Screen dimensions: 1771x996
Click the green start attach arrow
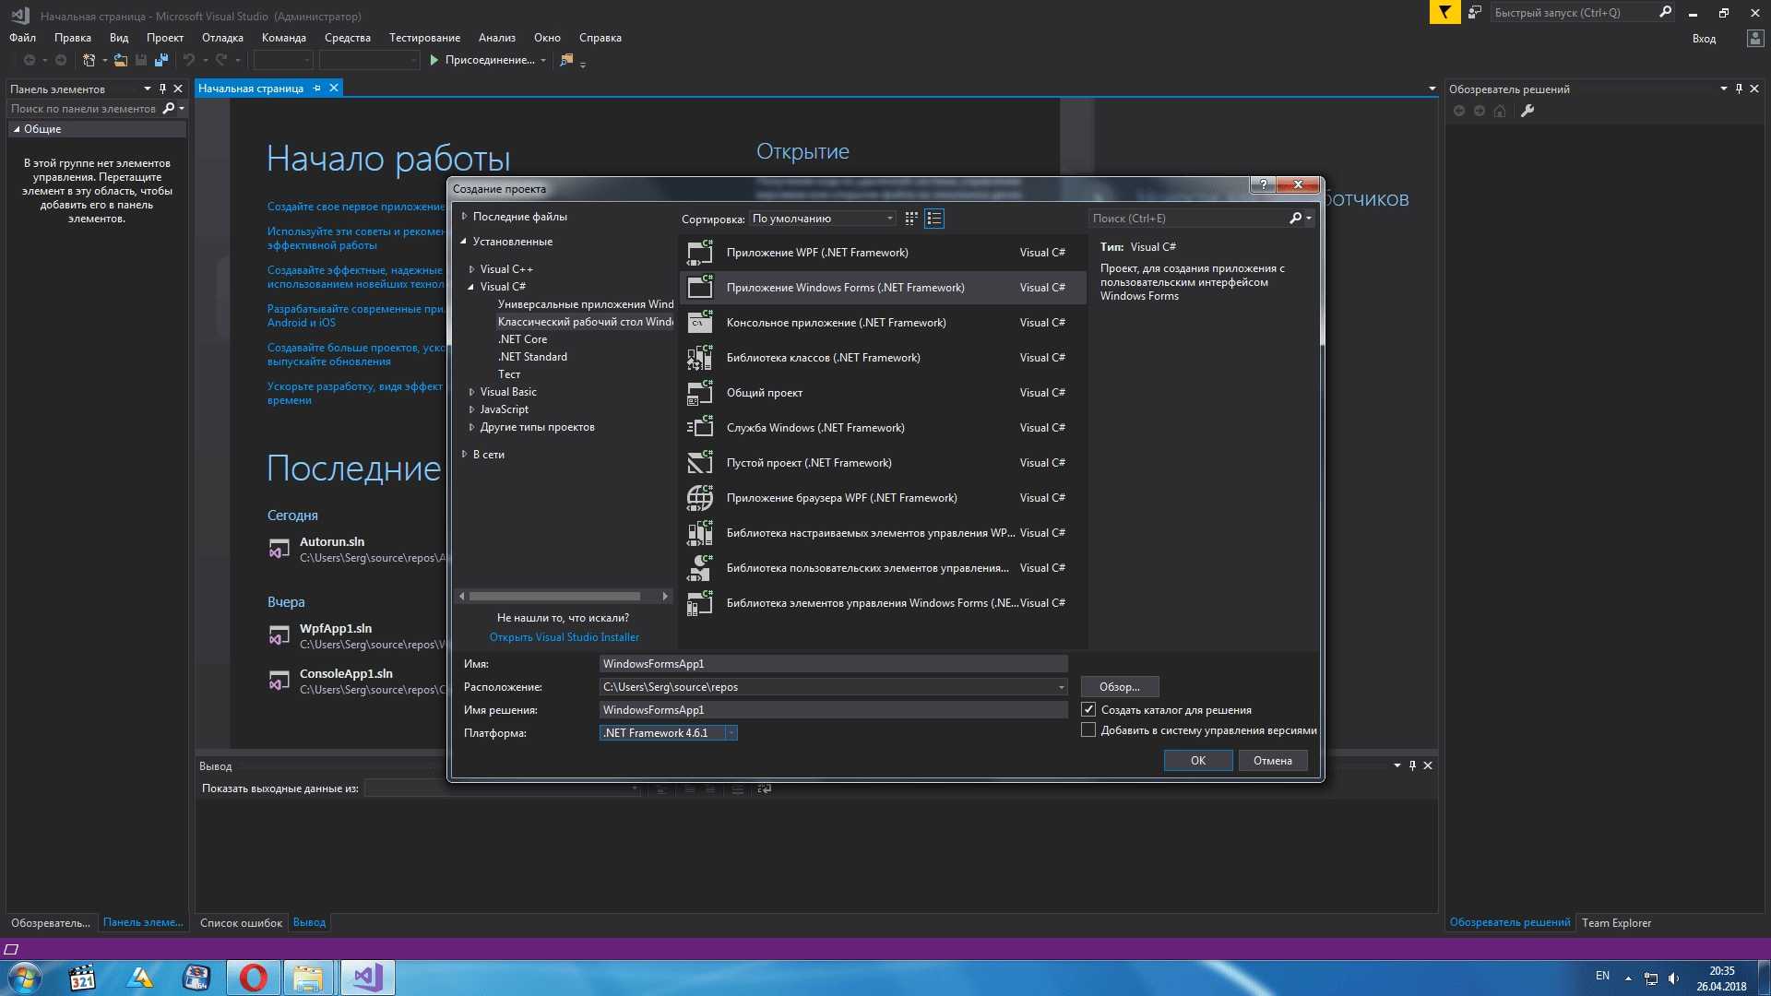[x=434, y=60]
